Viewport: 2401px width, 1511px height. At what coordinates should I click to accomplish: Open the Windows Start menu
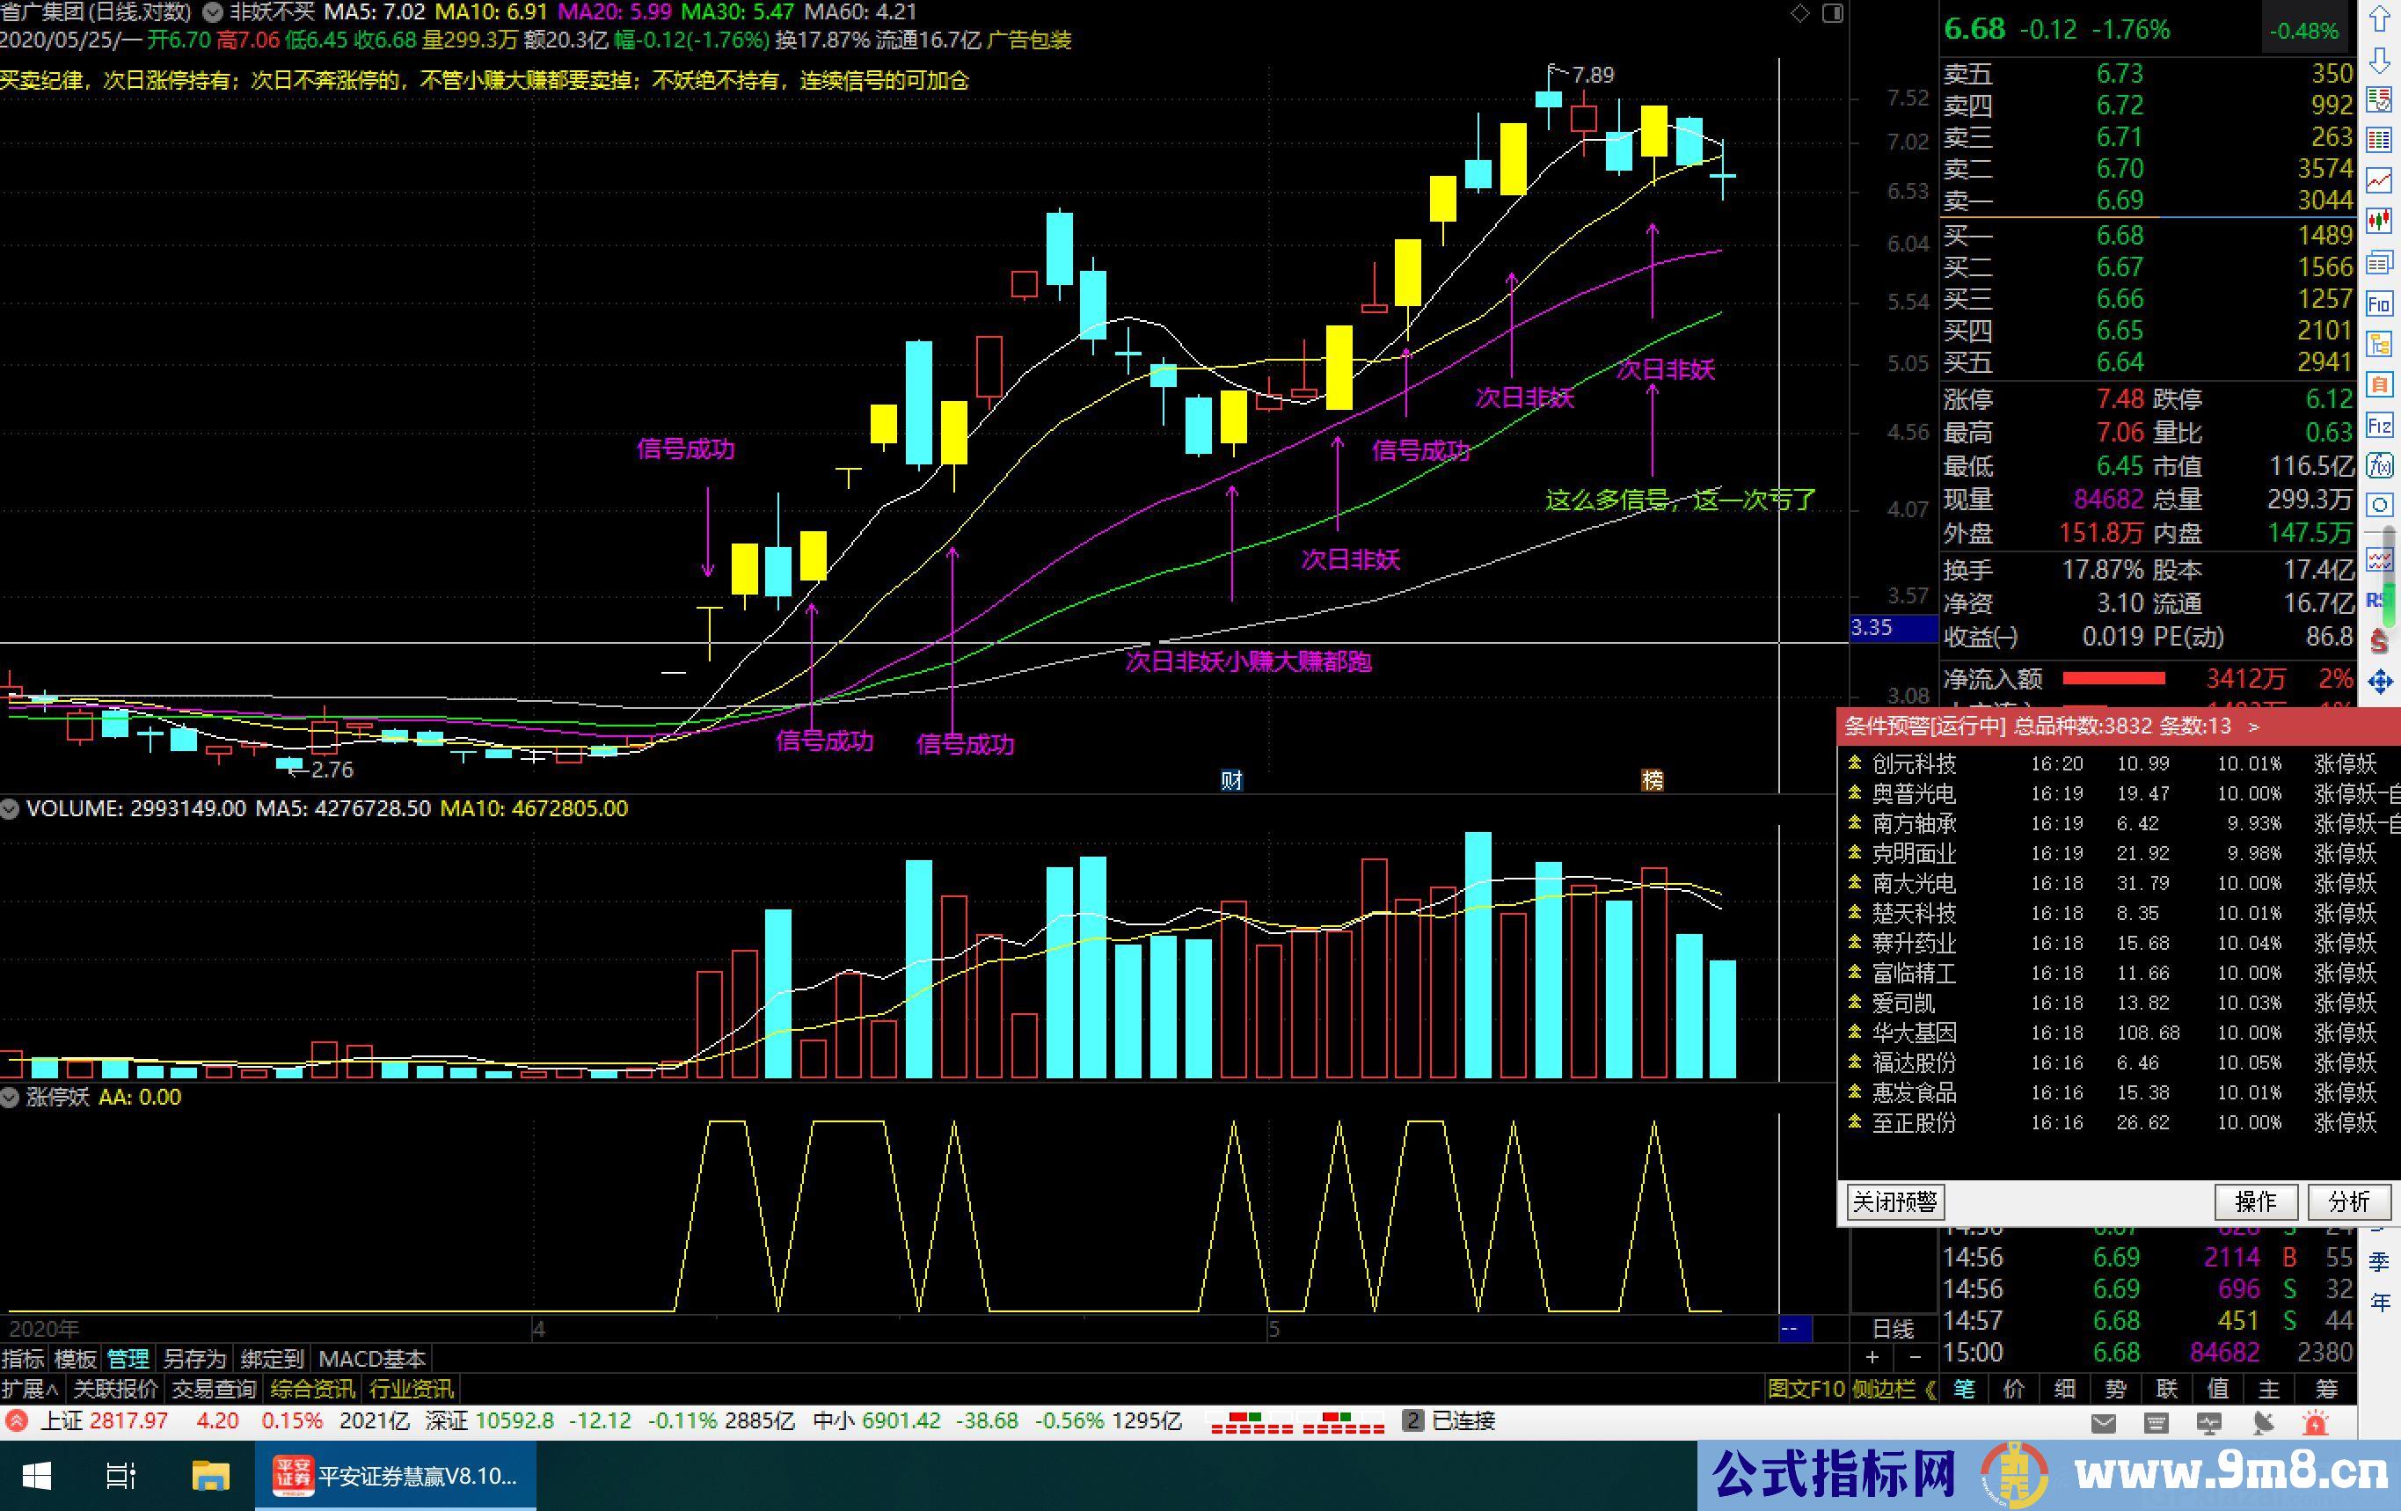point(36,1476)
